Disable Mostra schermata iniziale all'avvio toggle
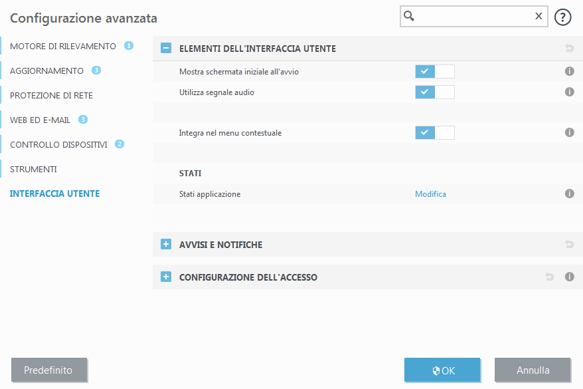The height and width of the screenshot is (389, 583). pos(433,71)
